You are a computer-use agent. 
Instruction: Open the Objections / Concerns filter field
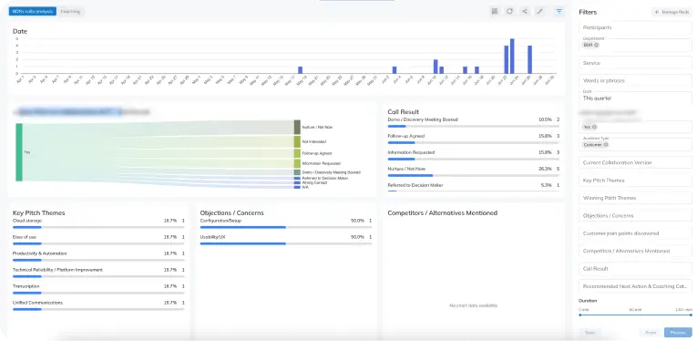(x=635, y=215)
